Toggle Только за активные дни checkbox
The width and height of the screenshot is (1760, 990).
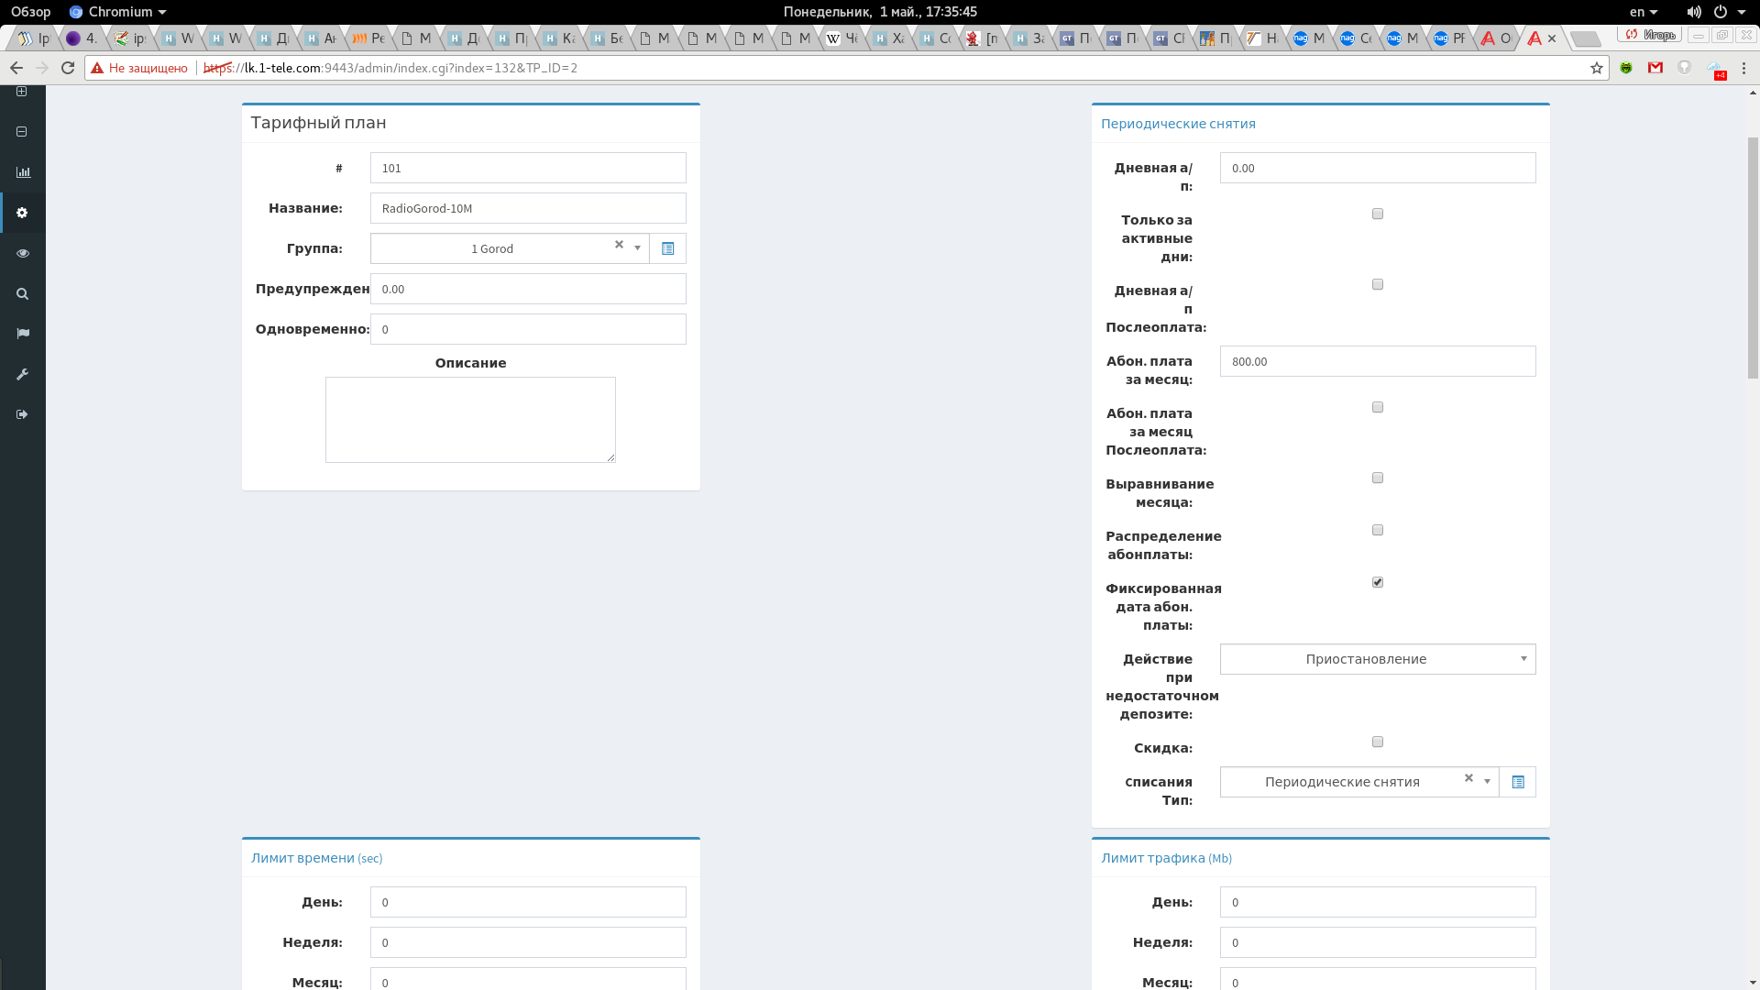click(x=1377, y=214)
